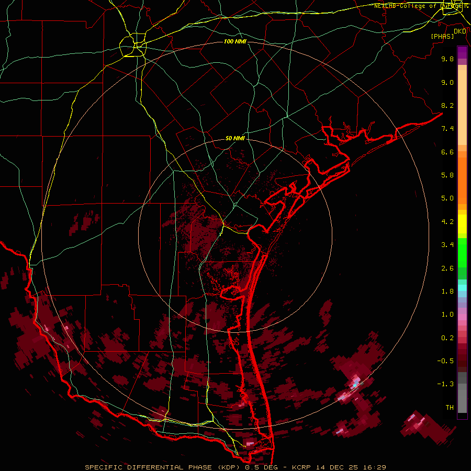Click the "50 NMI" range ring label
Image resolution: width=471 pixels, height=471 pixels.
click(x=235, y=139)
